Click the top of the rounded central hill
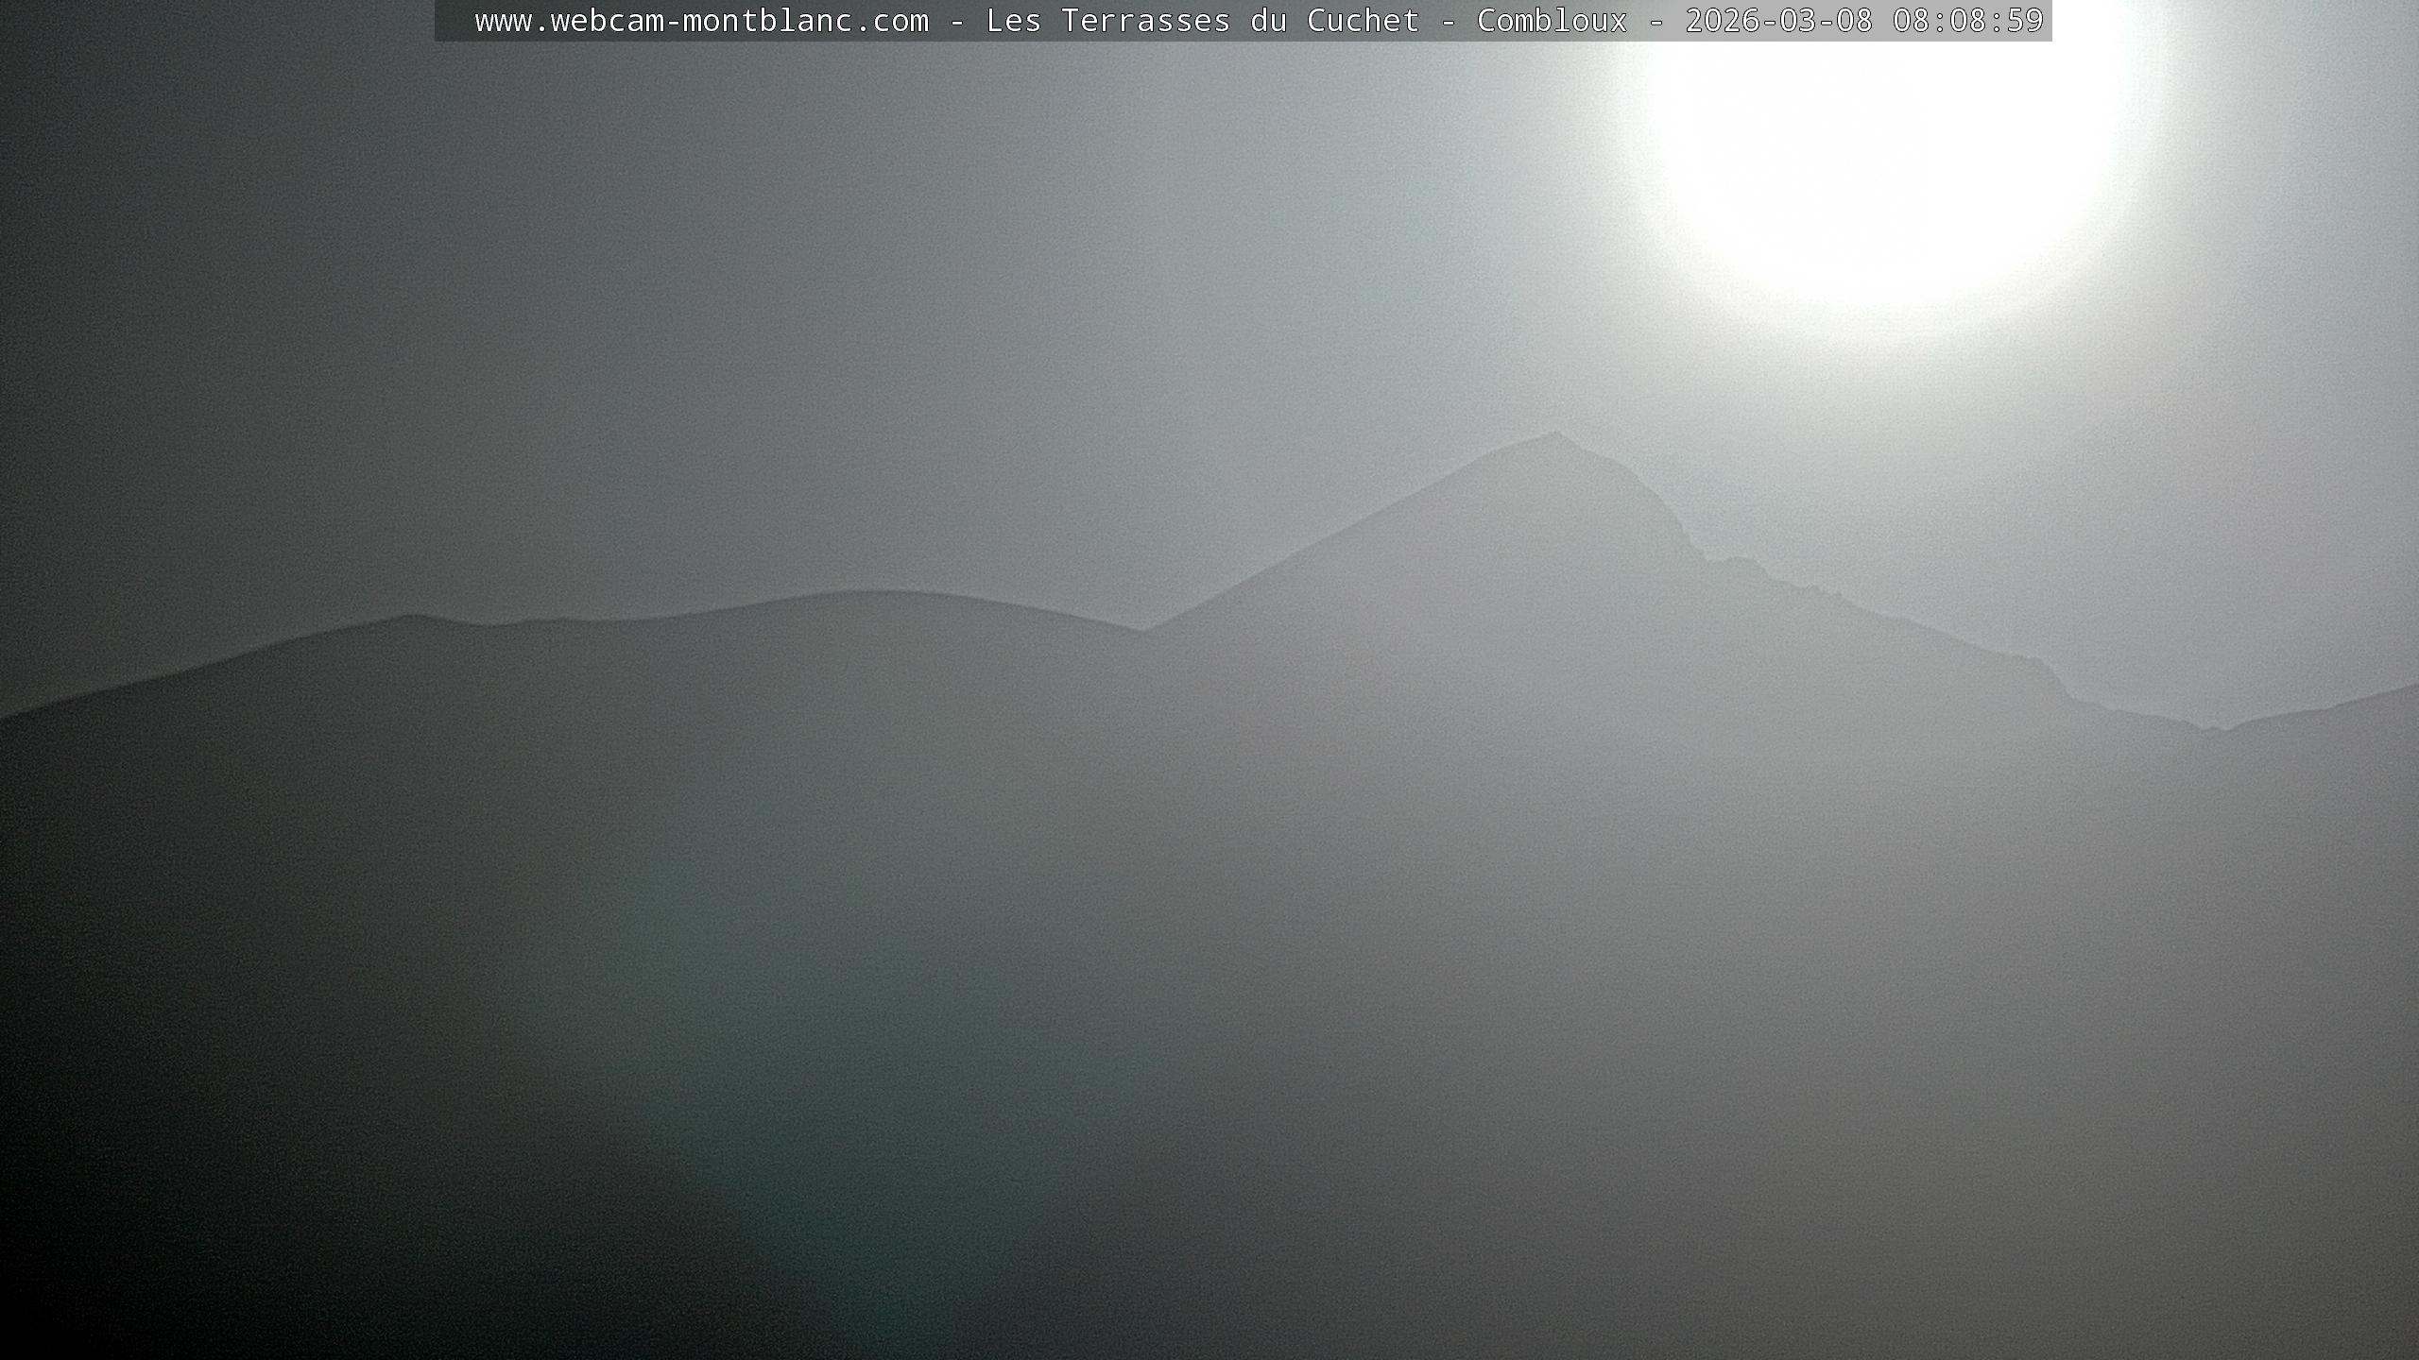 click(869, 594)
